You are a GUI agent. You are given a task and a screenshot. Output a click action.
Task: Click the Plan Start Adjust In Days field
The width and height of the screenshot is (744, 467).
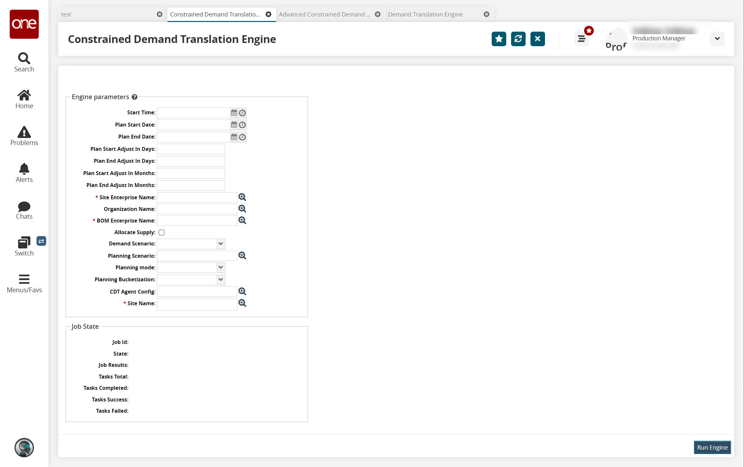point(191,149)
